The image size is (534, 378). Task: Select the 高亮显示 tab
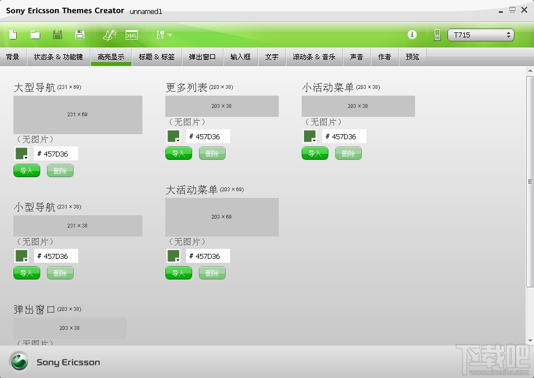111,57
